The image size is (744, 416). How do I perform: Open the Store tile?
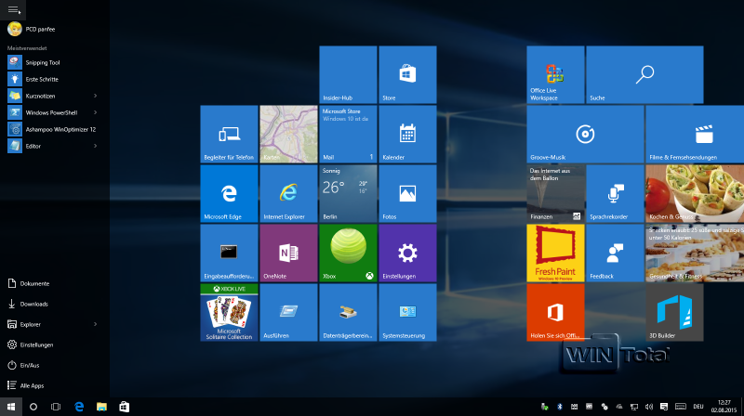[407, 75]
